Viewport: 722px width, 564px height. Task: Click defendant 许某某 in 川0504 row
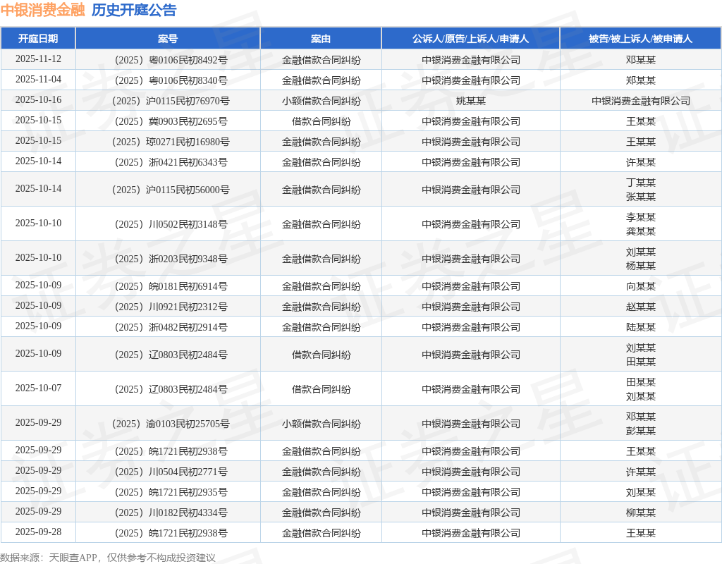640,472
